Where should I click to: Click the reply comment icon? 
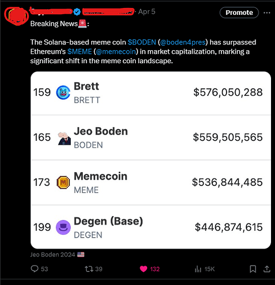34,269
